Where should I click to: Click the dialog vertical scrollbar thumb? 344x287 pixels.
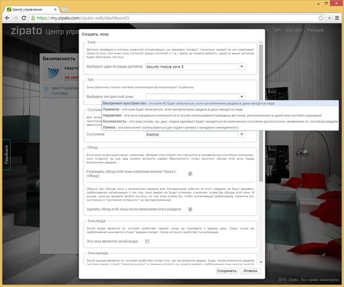(261, 113)
